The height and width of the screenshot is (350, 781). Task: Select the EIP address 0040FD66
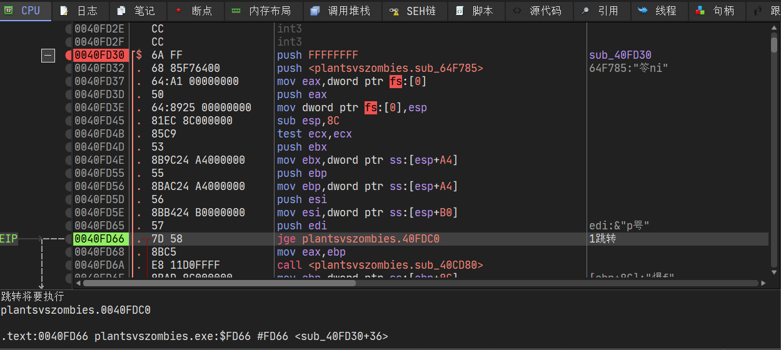[101, 239]
